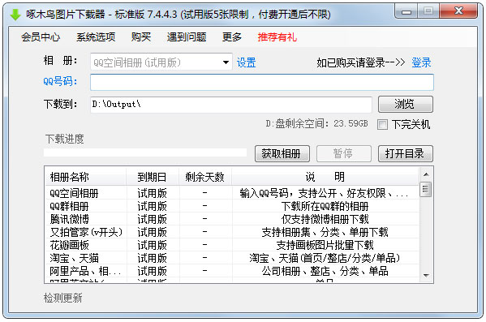The height and width of the screenshot is (322, 486).
Task: Focus the QQ号码 input field
Action: [x=262, y=83]
